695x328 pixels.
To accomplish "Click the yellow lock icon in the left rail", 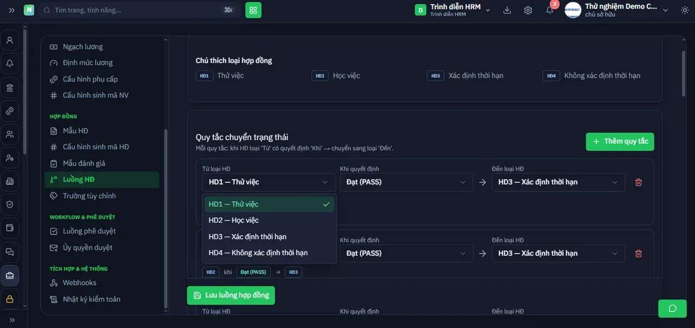I will (x=10, y=299).
